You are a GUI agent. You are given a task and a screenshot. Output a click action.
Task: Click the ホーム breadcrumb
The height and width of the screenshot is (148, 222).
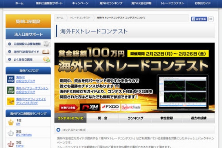tap(60, 18)
